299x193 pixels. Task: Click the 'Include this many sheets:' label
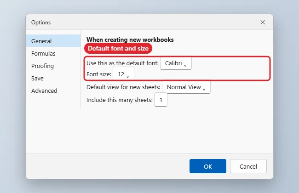tap(120, 100)
